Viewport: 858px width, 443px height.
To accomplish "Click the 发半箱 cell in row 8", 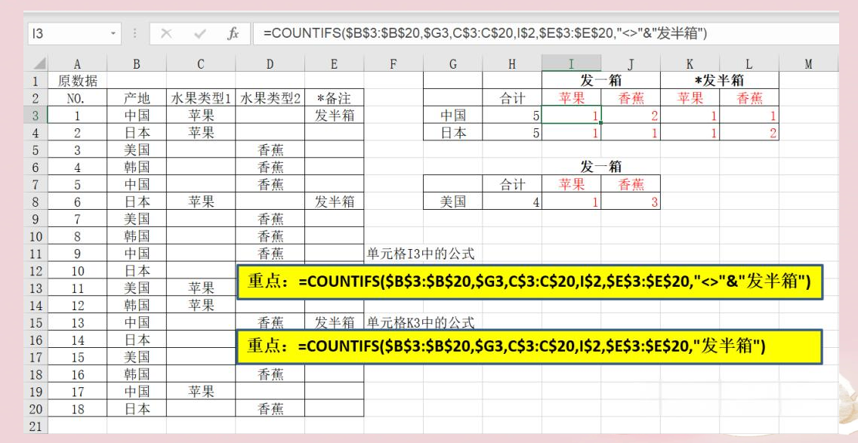I will coord(335,202).
